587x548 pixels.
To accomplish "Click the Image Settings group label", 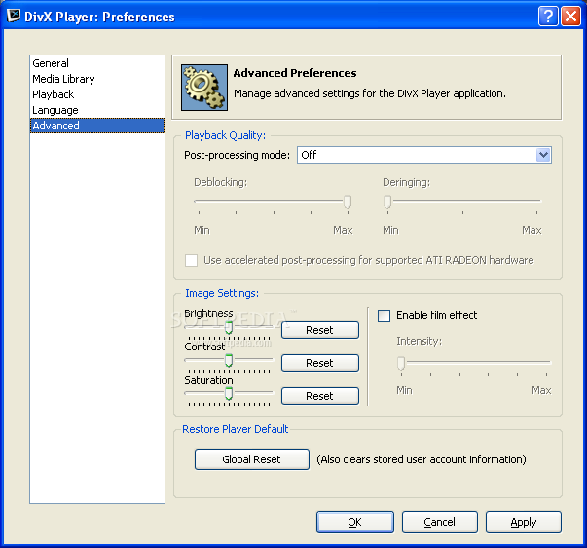I will pos(222,293).
